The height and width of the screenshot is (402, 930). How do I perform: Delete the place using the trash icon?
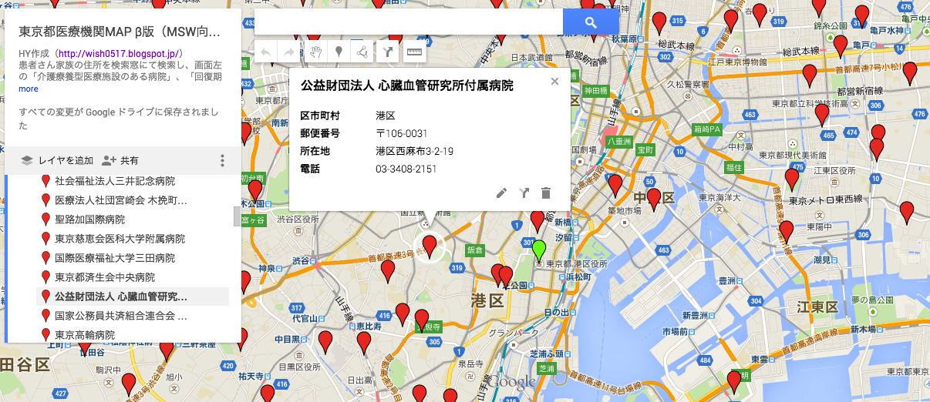click(x=546, y=193)
